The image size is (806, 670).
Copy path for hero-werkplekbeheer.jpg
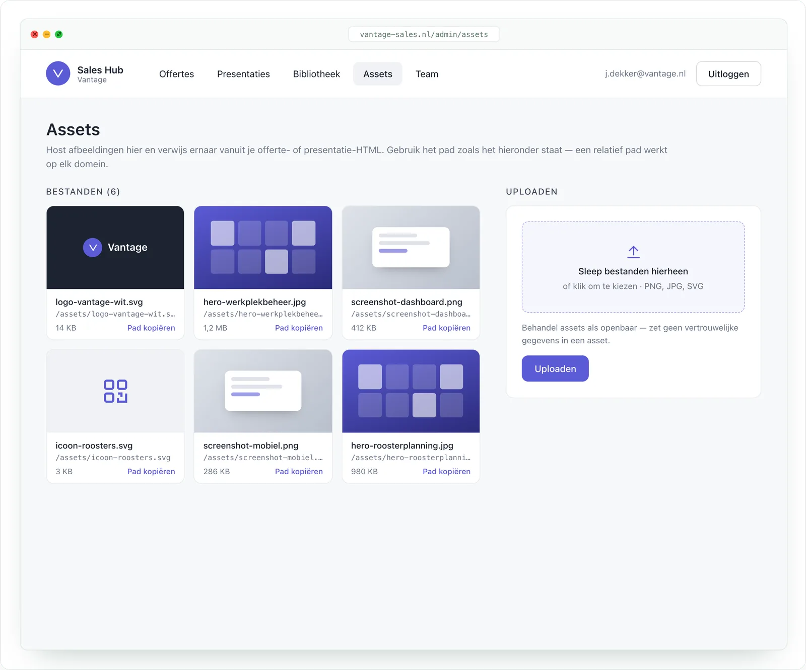pos(299,328)
